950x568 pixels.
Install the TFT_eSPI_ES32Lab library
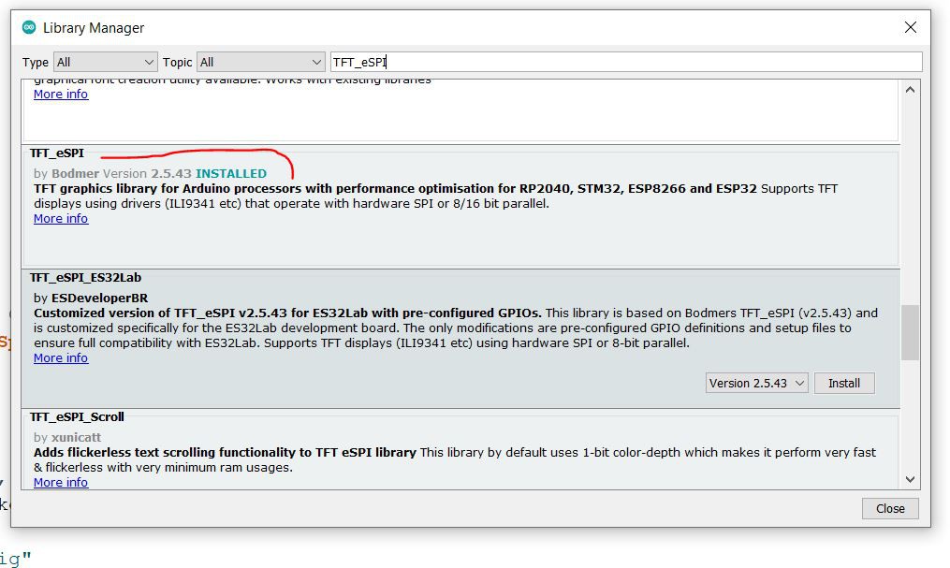pyautogui.click(x=844, y=384)
